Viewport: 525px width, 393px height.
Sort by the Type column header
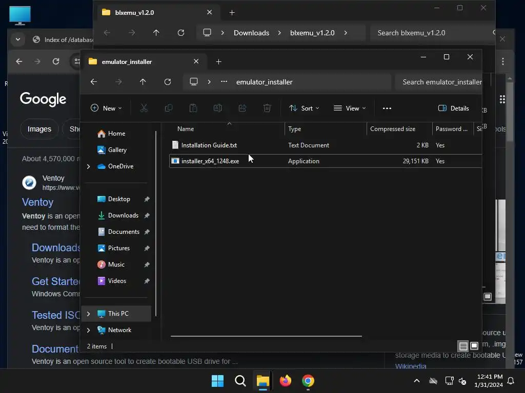(x=295, y=128)
